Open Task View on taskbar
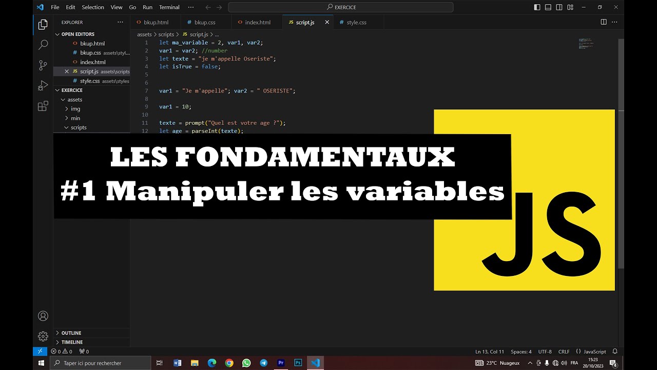This screenshot has height=370, width=657. coord(160,363)
